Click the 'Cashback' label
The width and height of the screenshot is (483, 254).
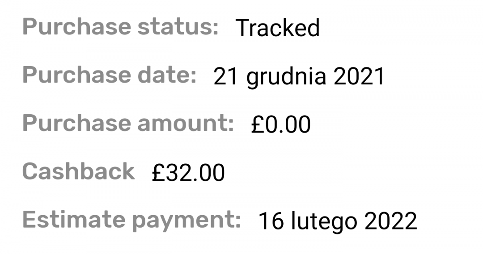pyautogui.click(x=78, y=172)
